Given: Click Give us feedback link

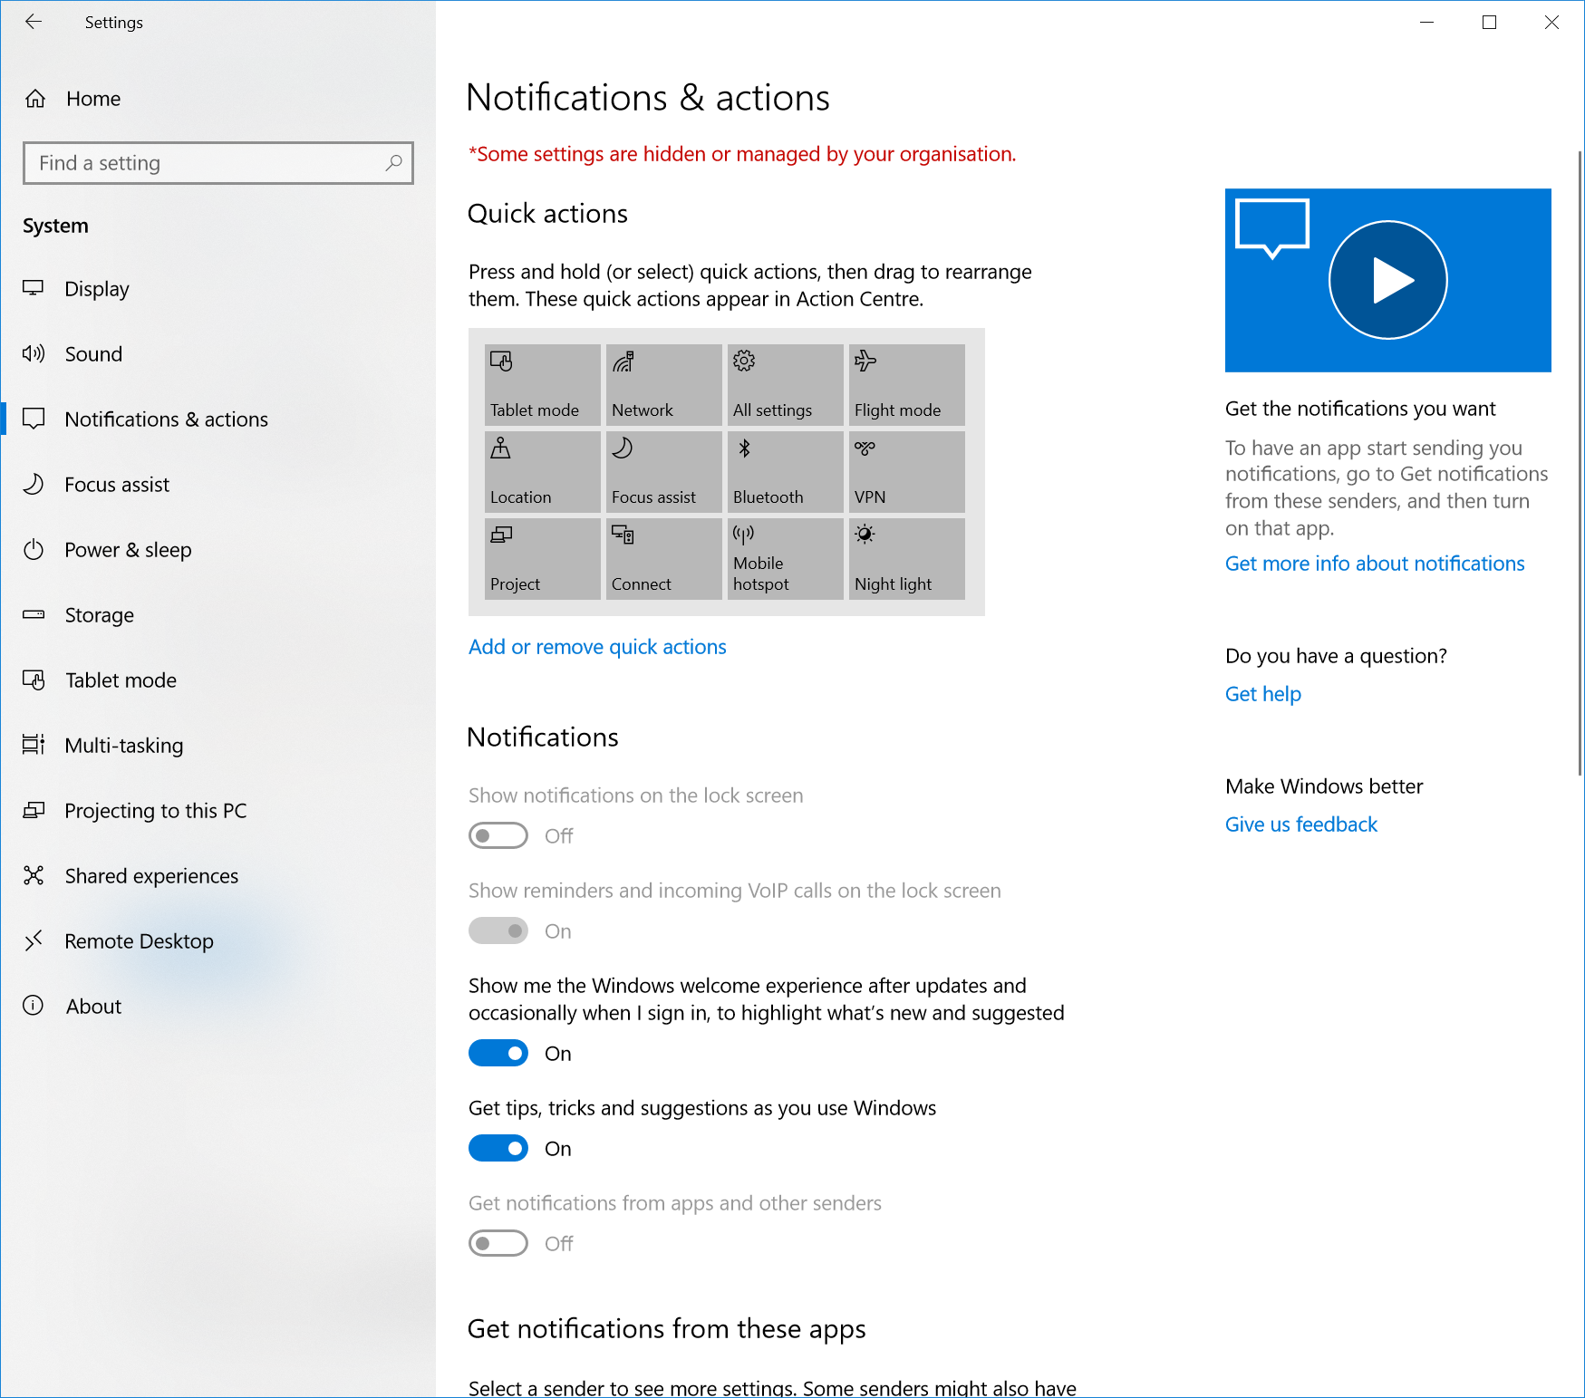Looking at the screenshot, I should pos(1300,824).
